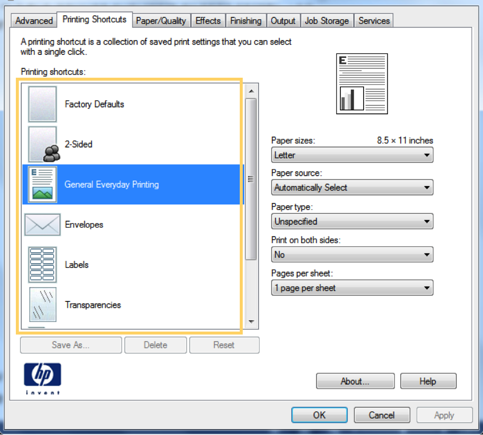Select the General Everyday Printing shortcut icon

coord(42,185)
